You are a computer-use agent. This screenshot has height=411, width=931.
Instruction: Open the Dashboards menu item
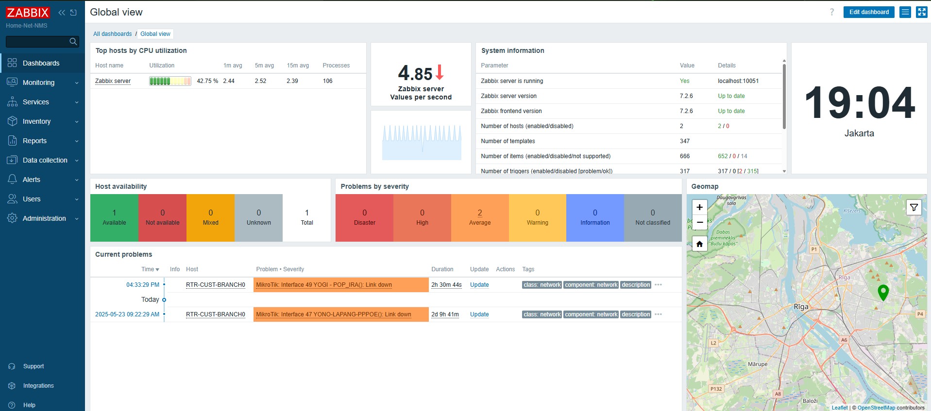tap(41, 63)
